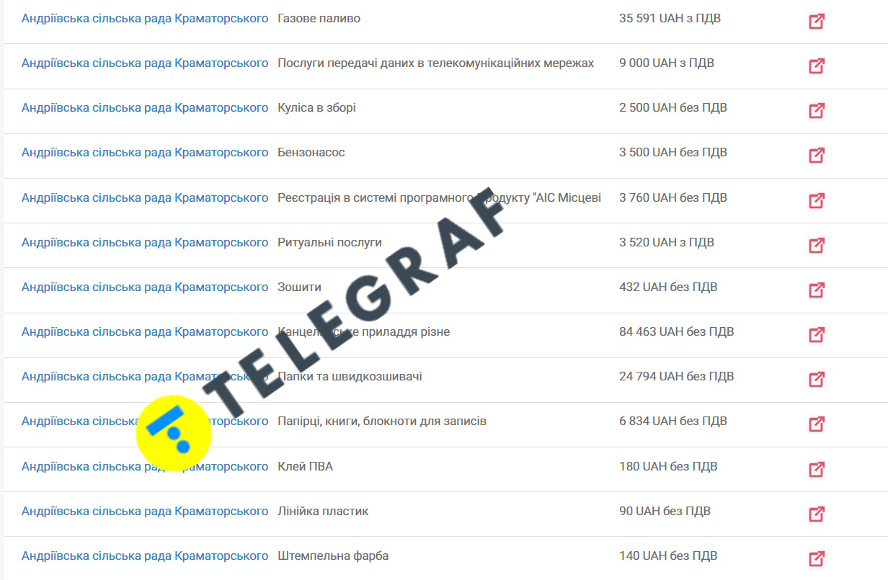
Task: Select the Ритуальні послуги item text
Action: (x=329, y=243)
